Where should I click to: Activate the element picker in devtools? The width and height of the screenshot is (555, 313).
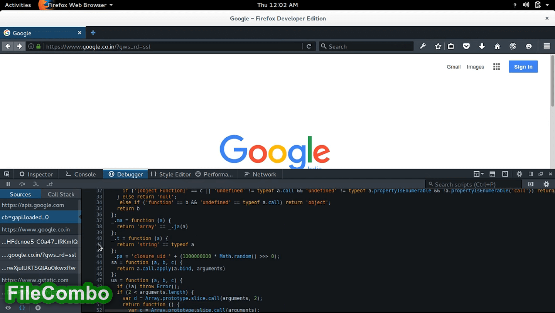pyautogui.click(x=7, y=174)
